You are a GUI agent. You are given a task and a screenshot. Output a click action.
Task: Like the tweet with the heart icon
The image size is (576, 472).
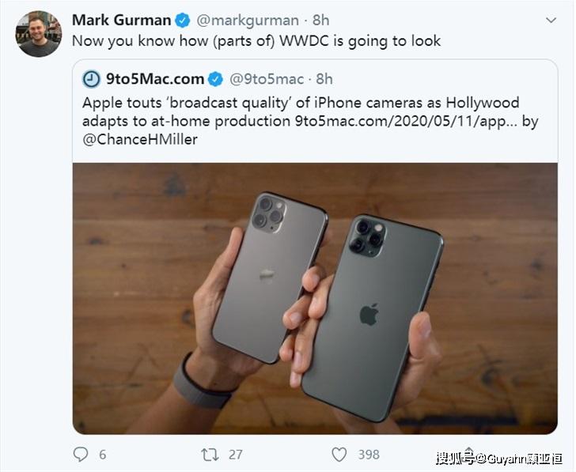click(339, 455)
